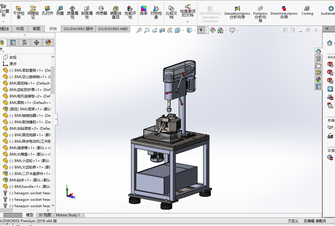Toggle Hide/Show Items eye button
This screenshot has width=335, height=226.
pyautogui.click(x=201, y=30)
